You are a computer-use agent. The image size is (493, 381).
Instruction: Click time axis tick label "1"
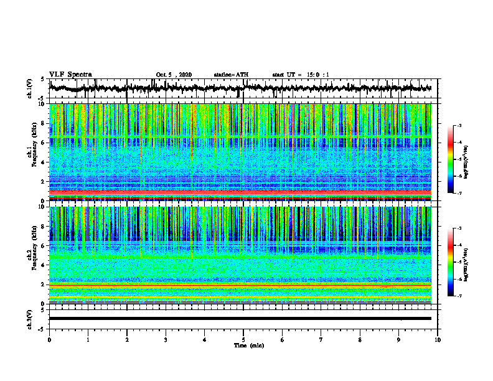pos(88,340)
